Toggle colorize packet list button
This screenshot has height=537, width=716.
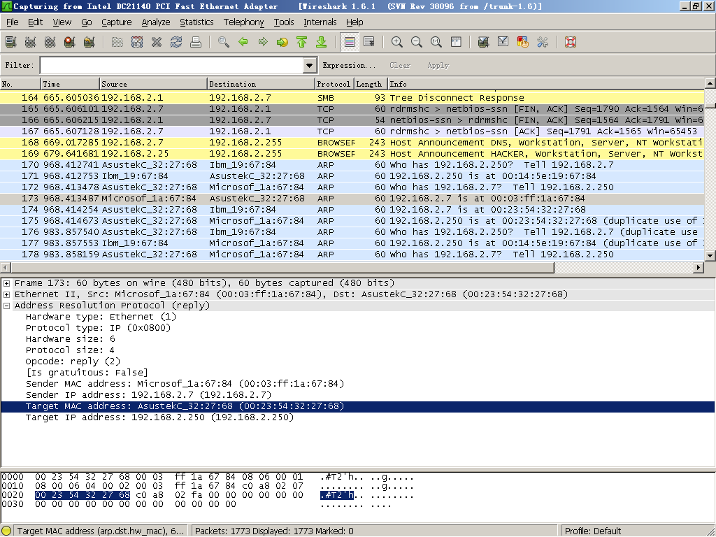350,42
